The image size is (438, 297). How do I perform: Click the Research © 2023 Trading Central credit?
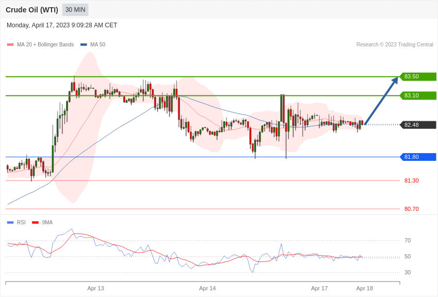(395, 45)
